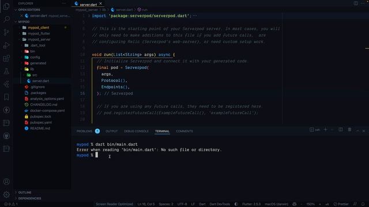Open Dart DevTools from status bar
Viewport: 369px width, 207px height.
220,204
